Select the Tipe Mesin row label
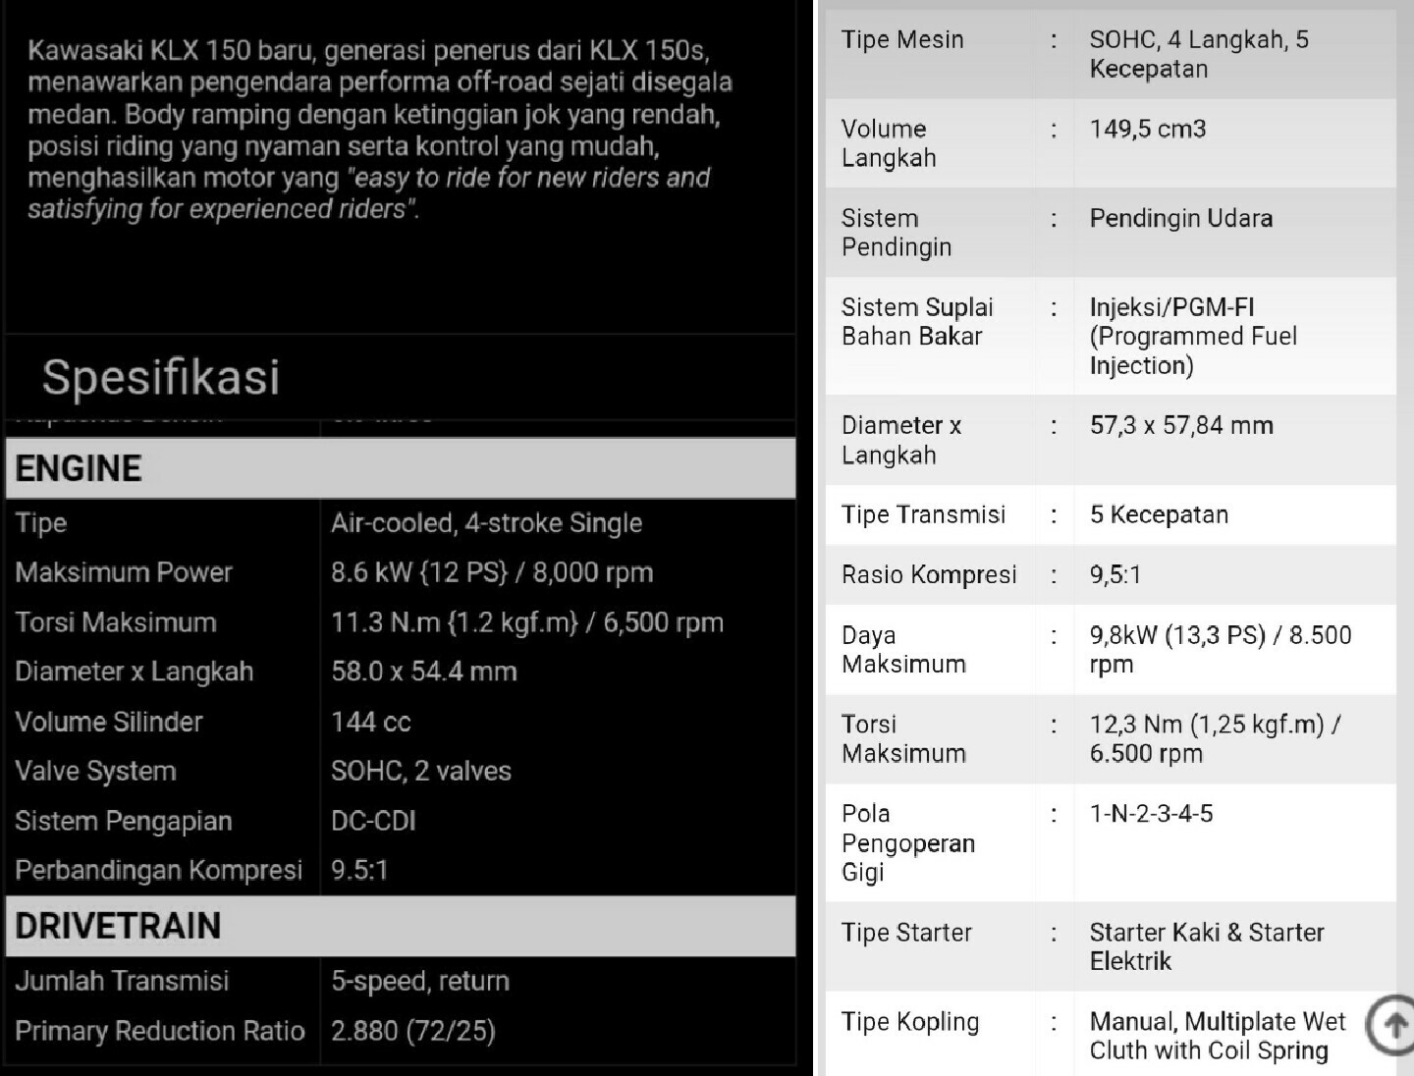Screen dimensions: 1414x1076 tap(902, 40)
